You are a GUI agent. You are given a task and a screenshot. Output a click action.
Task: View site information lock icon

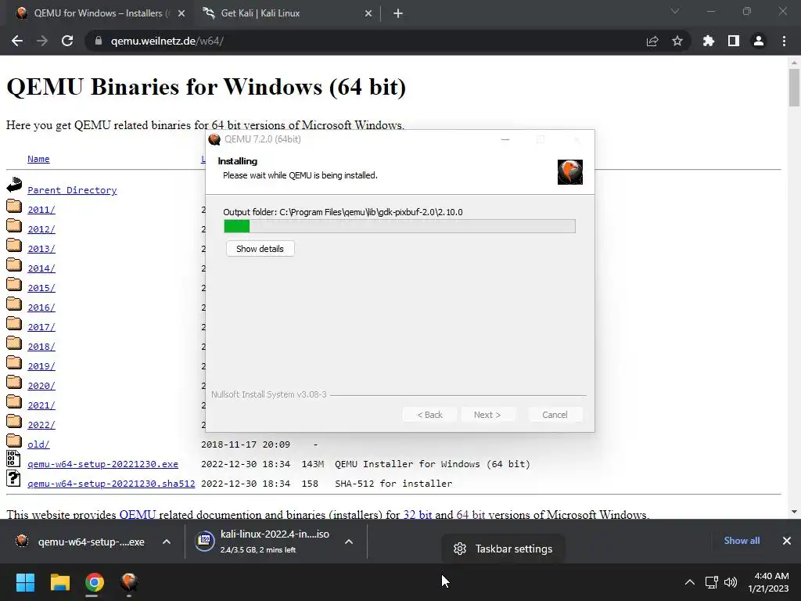click(98, 41)
